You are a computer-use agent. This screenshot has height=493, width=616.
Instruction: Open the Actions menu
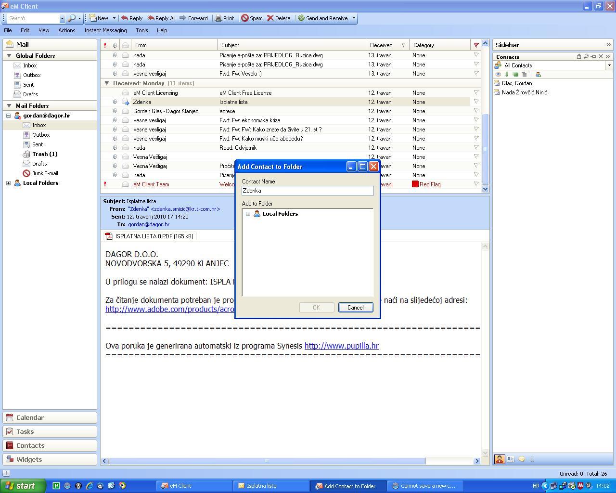pyautogui.click(x=66, y=30)
